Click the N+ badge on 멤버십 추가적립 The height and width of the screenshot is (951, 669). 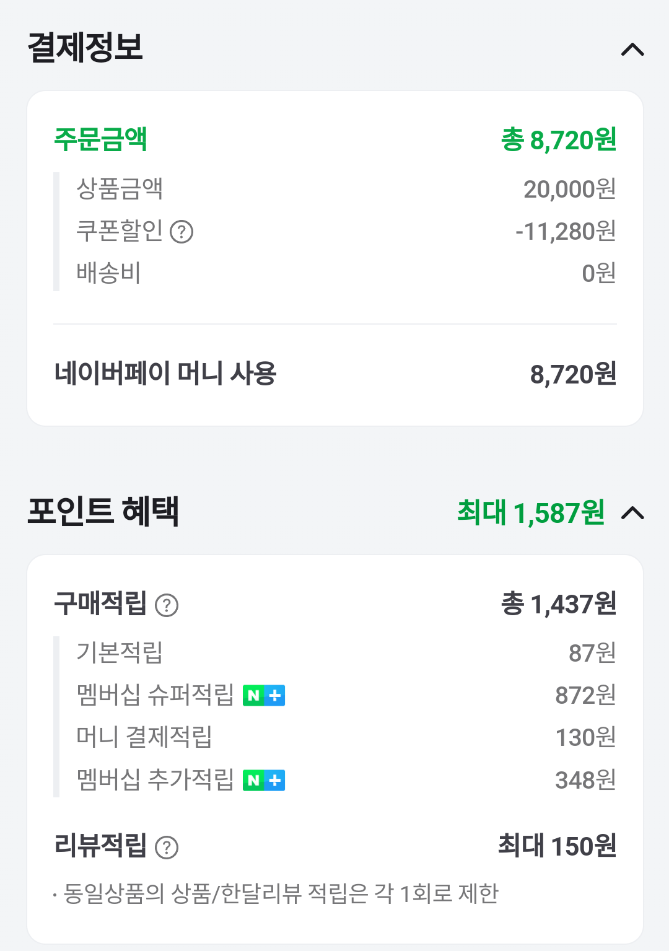pos(264,780)
